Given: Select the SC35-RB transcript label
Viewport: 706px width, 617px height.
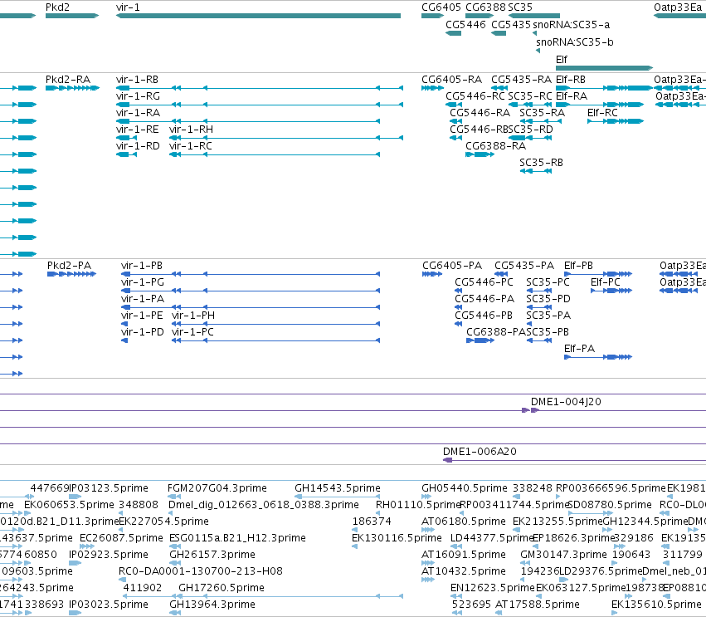Looking at the screenshot, I should (541, 163).
